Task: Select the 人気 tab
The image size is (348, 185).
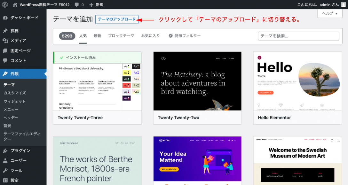Action: [83, 36]
